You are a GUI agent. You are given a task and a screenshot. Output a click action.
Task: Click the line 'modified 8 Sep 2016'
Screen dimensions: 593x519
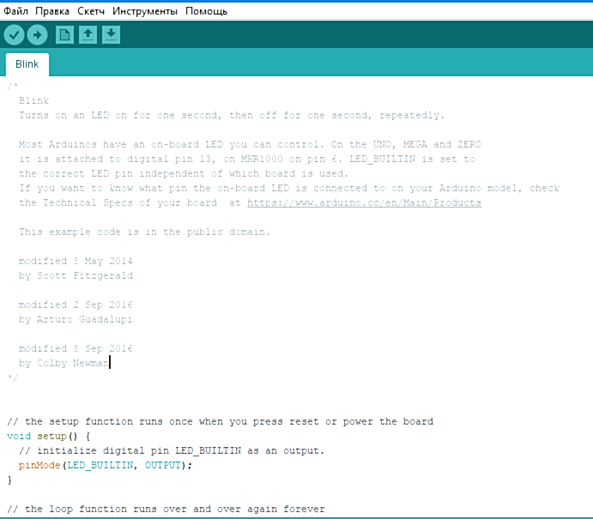point(76,348)
